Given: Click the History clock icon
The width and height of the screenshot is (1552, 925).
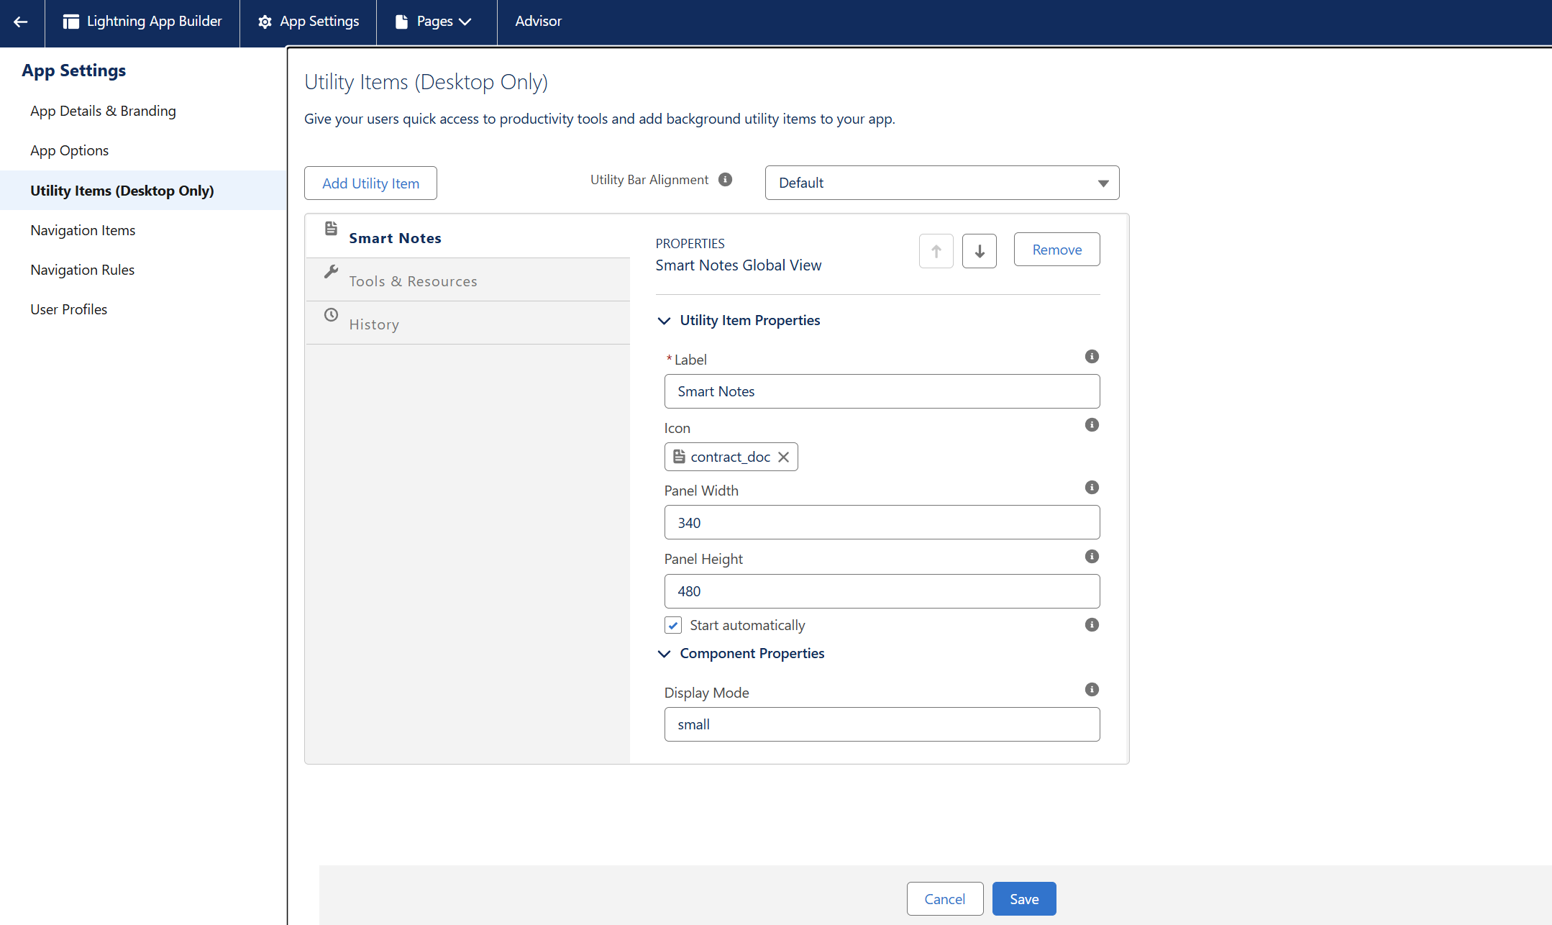Looking at the screenshot, I should pyautogui.click(x=331, y=315).
